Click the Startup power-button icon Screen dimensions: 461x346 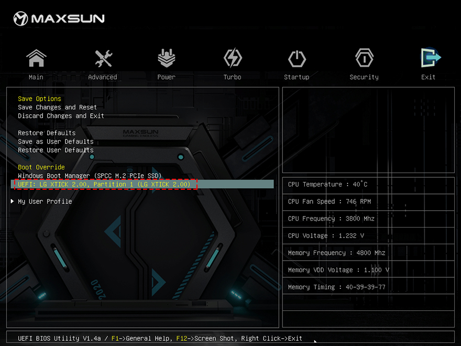click(297, 58)
